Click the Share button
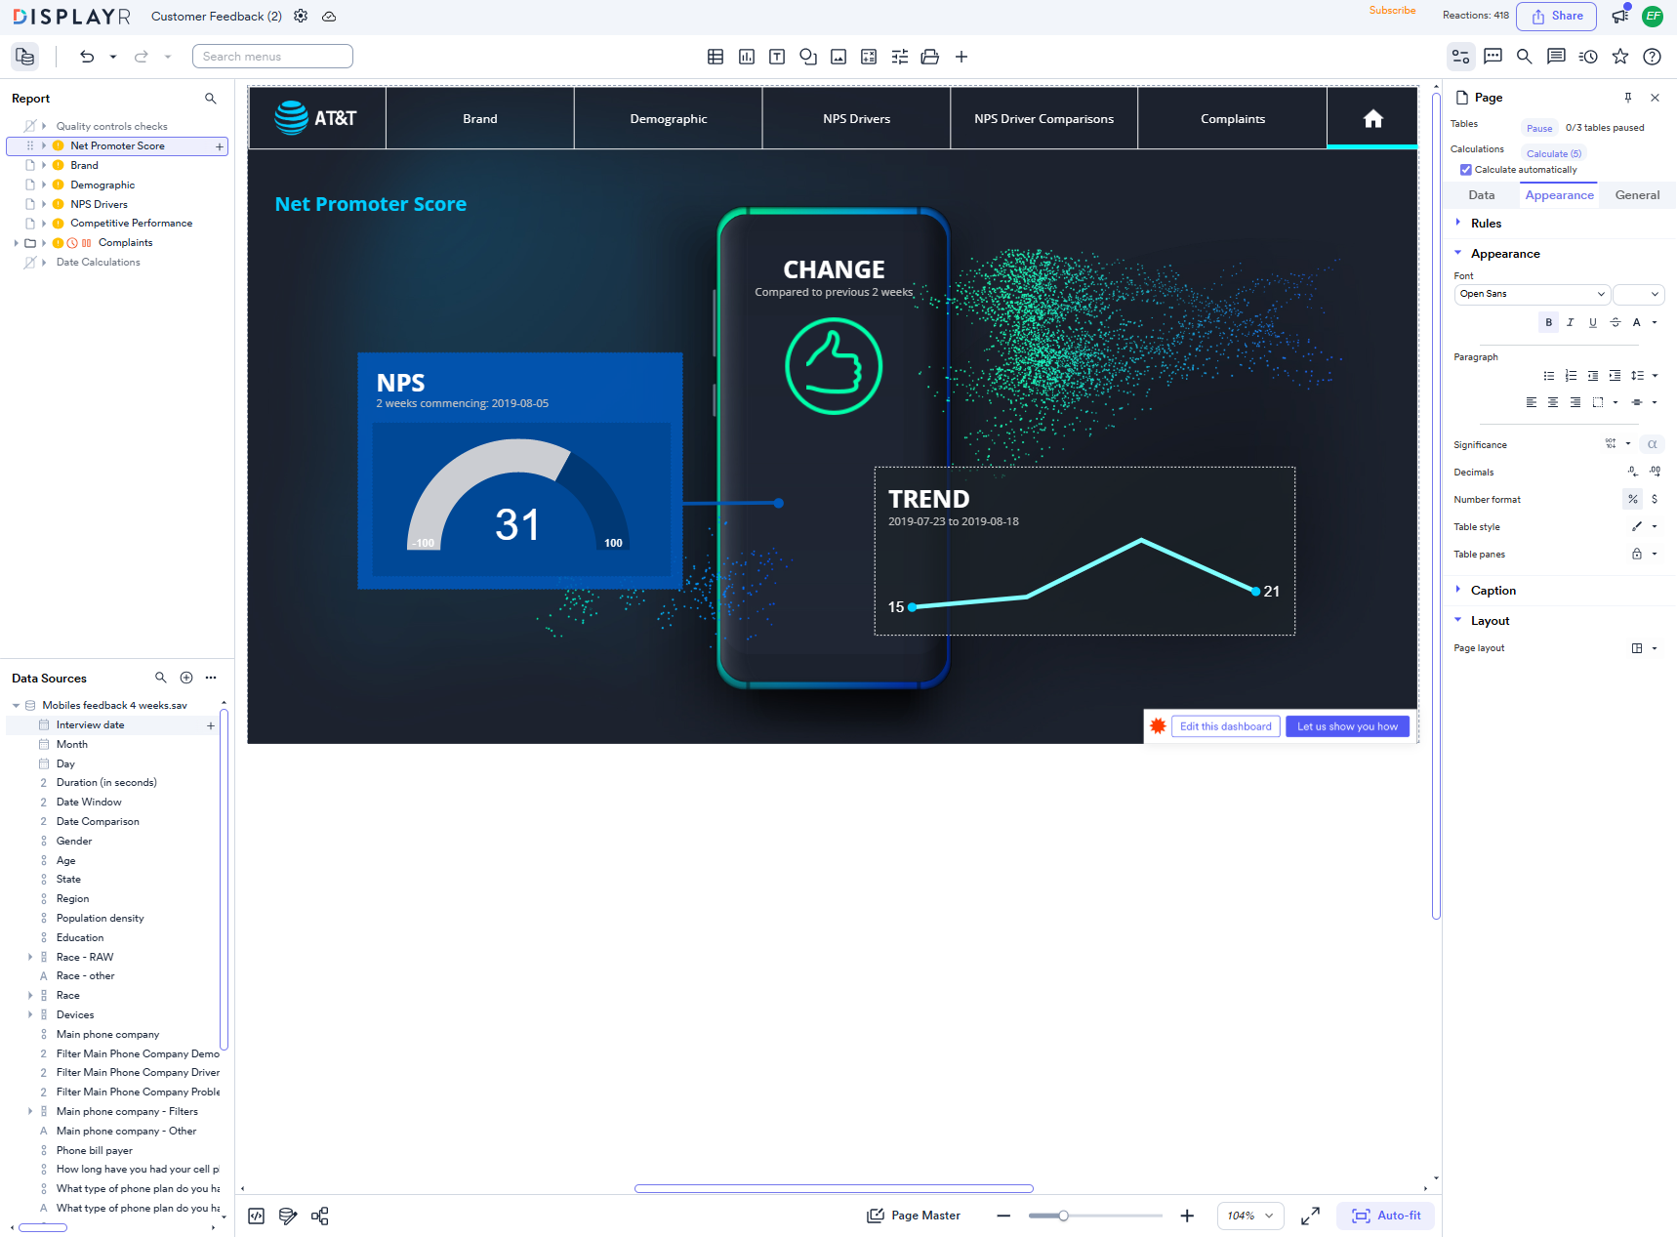This screenshot has height=1237, width=1677. coord(1556,16)
